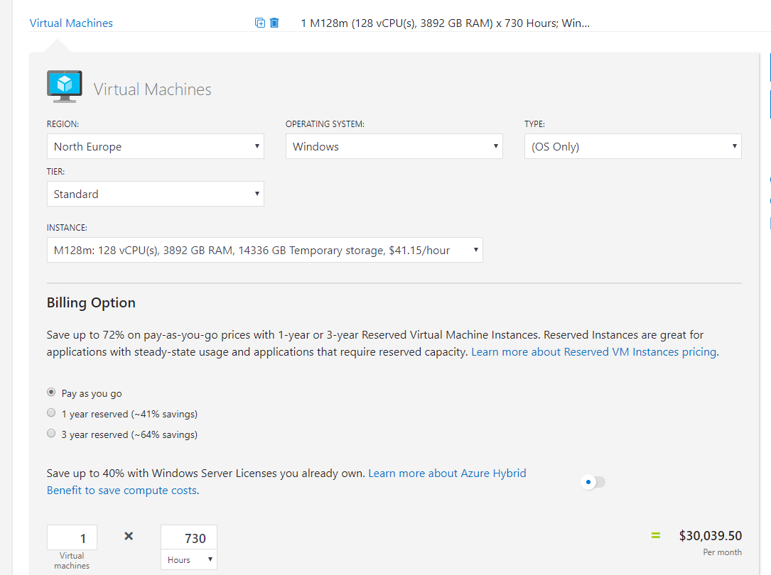The height and width of the screenshot is (575, 771).
Task: Click the number of virtual machines field
Action: [72, 538]
